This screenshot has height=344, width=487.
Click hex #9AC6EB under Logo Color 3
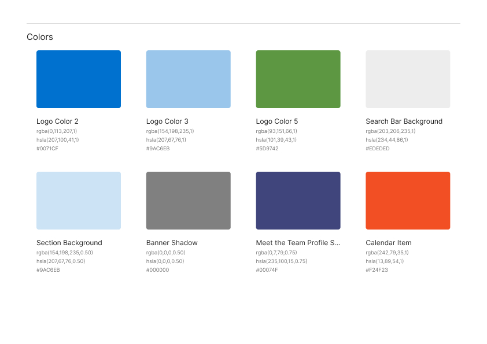[x=158, y=149]
